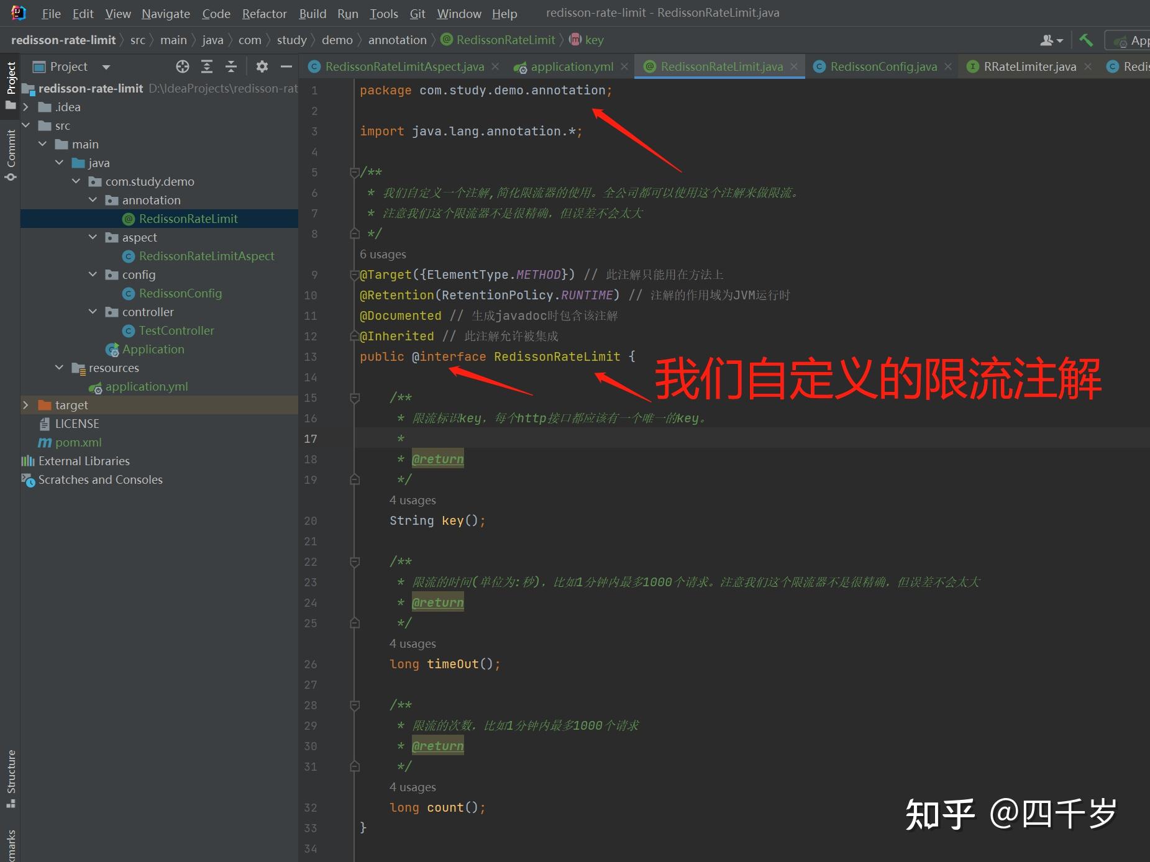Click the 6 usages hint link

pyautogui.click(x=383, y=254)
